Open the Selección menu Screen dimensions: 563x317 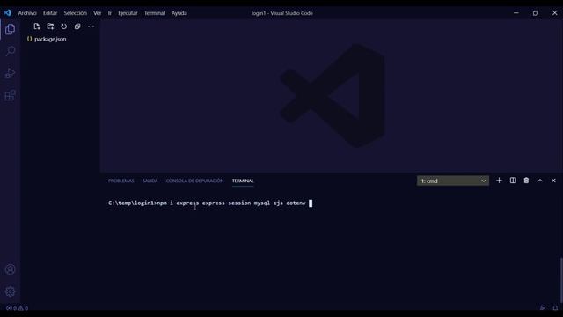click(x=76, y=13)
